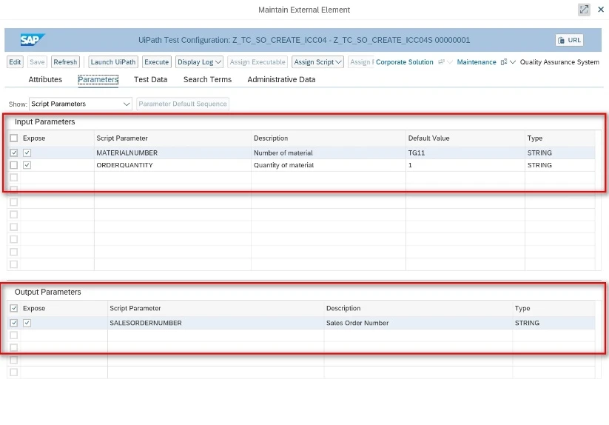Click the Execute button
The width and height of the screenshot is (609, 425).
pos(157,61)
